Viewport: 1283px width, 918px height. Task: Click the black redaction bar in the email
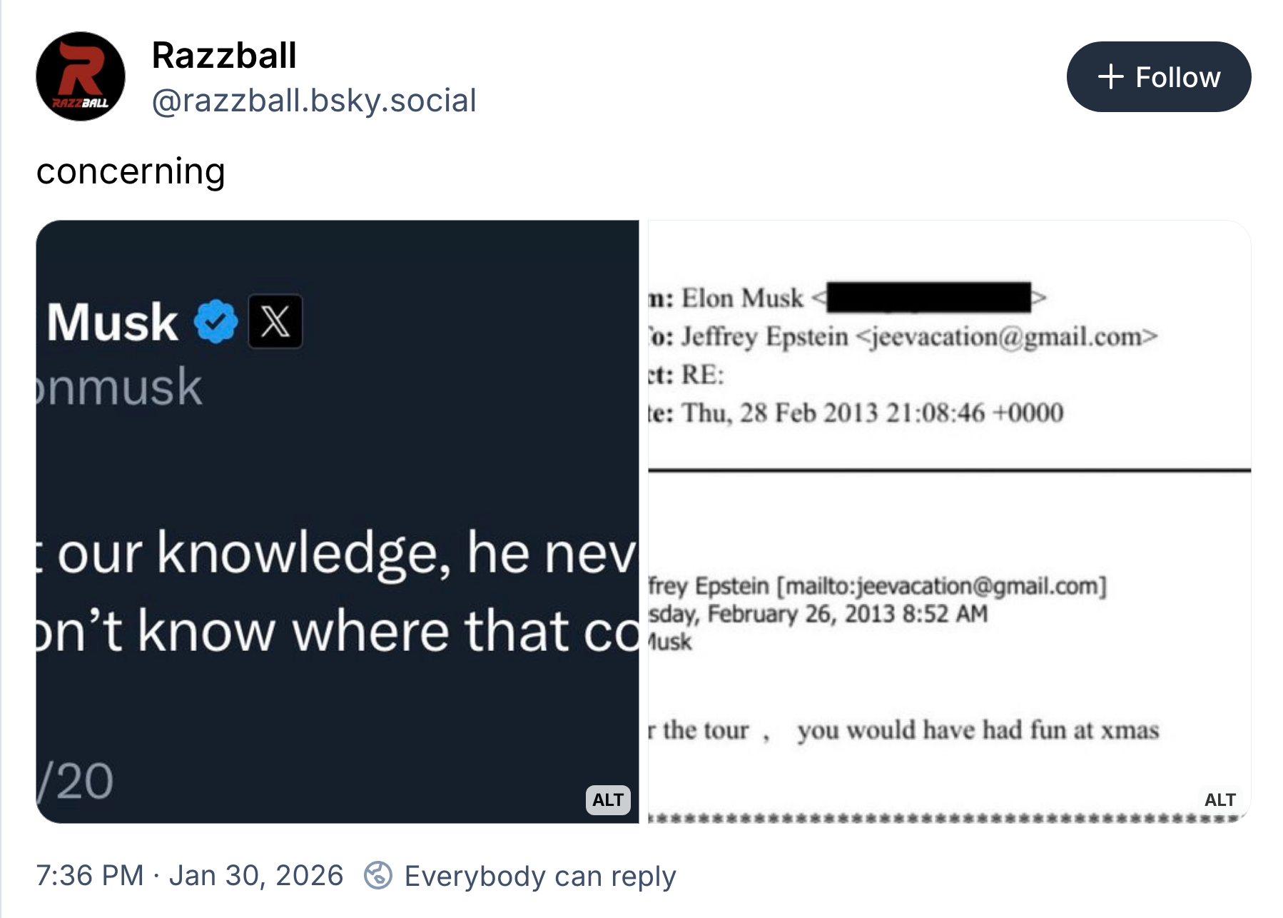coord(928,297)
